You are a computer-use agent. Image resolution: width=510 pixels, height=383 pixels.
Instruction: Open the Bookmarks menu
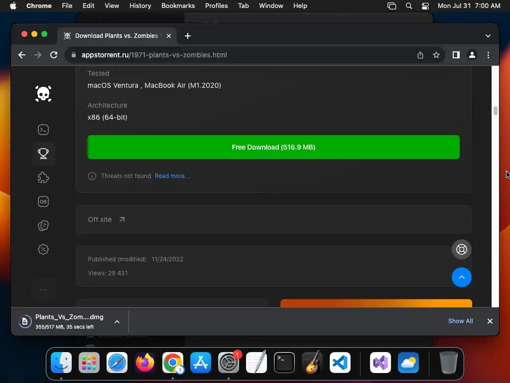178,6
